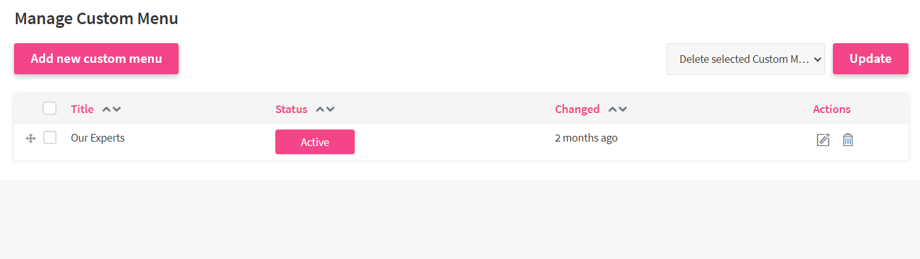The height and width of the screenshot is (259, 920).
Task: Delete Our Experts using the trash icon
Action: [848, 140]
